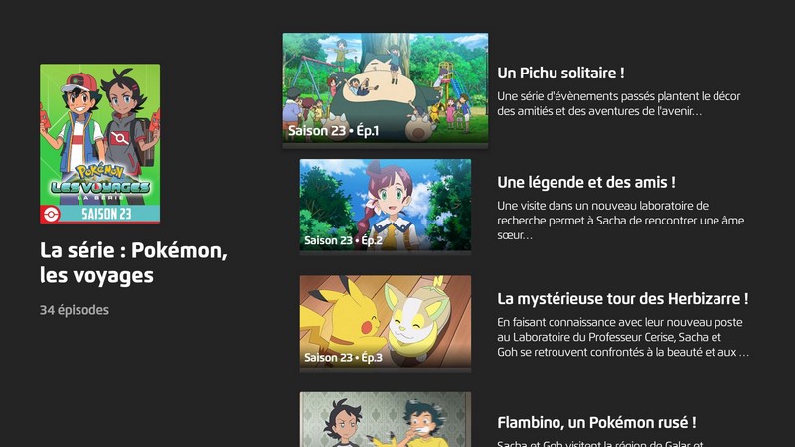Click the Pokémon Les Voyages poster
Viewport: 795px width, 447px height.
point(100,143)
